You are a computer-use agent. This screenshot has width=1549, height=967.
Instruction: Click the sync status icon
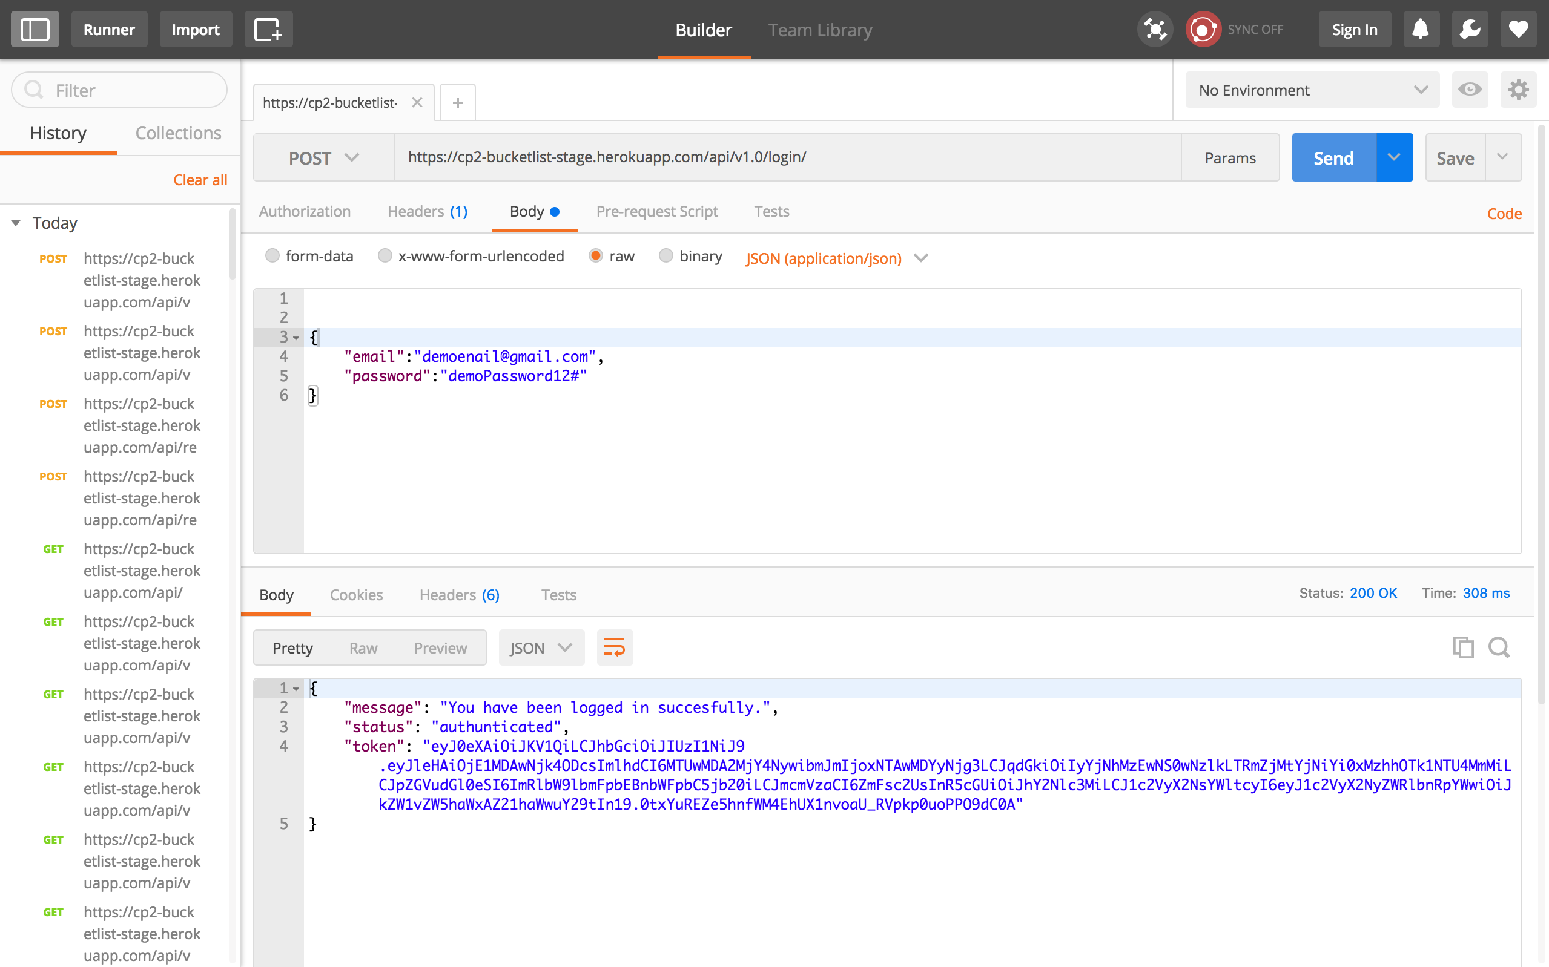click(1203, 30)
